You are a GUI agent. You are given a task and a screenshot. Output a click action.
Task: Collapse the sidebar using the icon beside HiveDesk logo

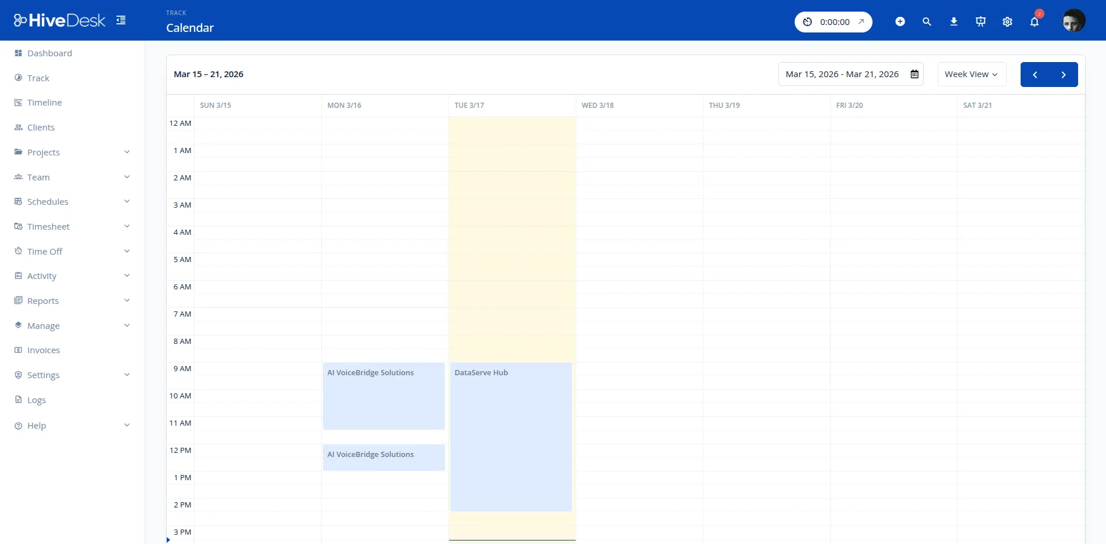click(121, 19)
